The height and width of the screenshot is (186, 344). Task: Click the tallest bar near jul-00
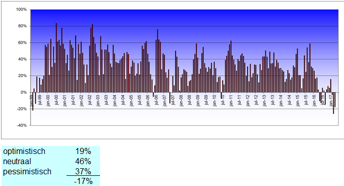click(x=56, y=57)
